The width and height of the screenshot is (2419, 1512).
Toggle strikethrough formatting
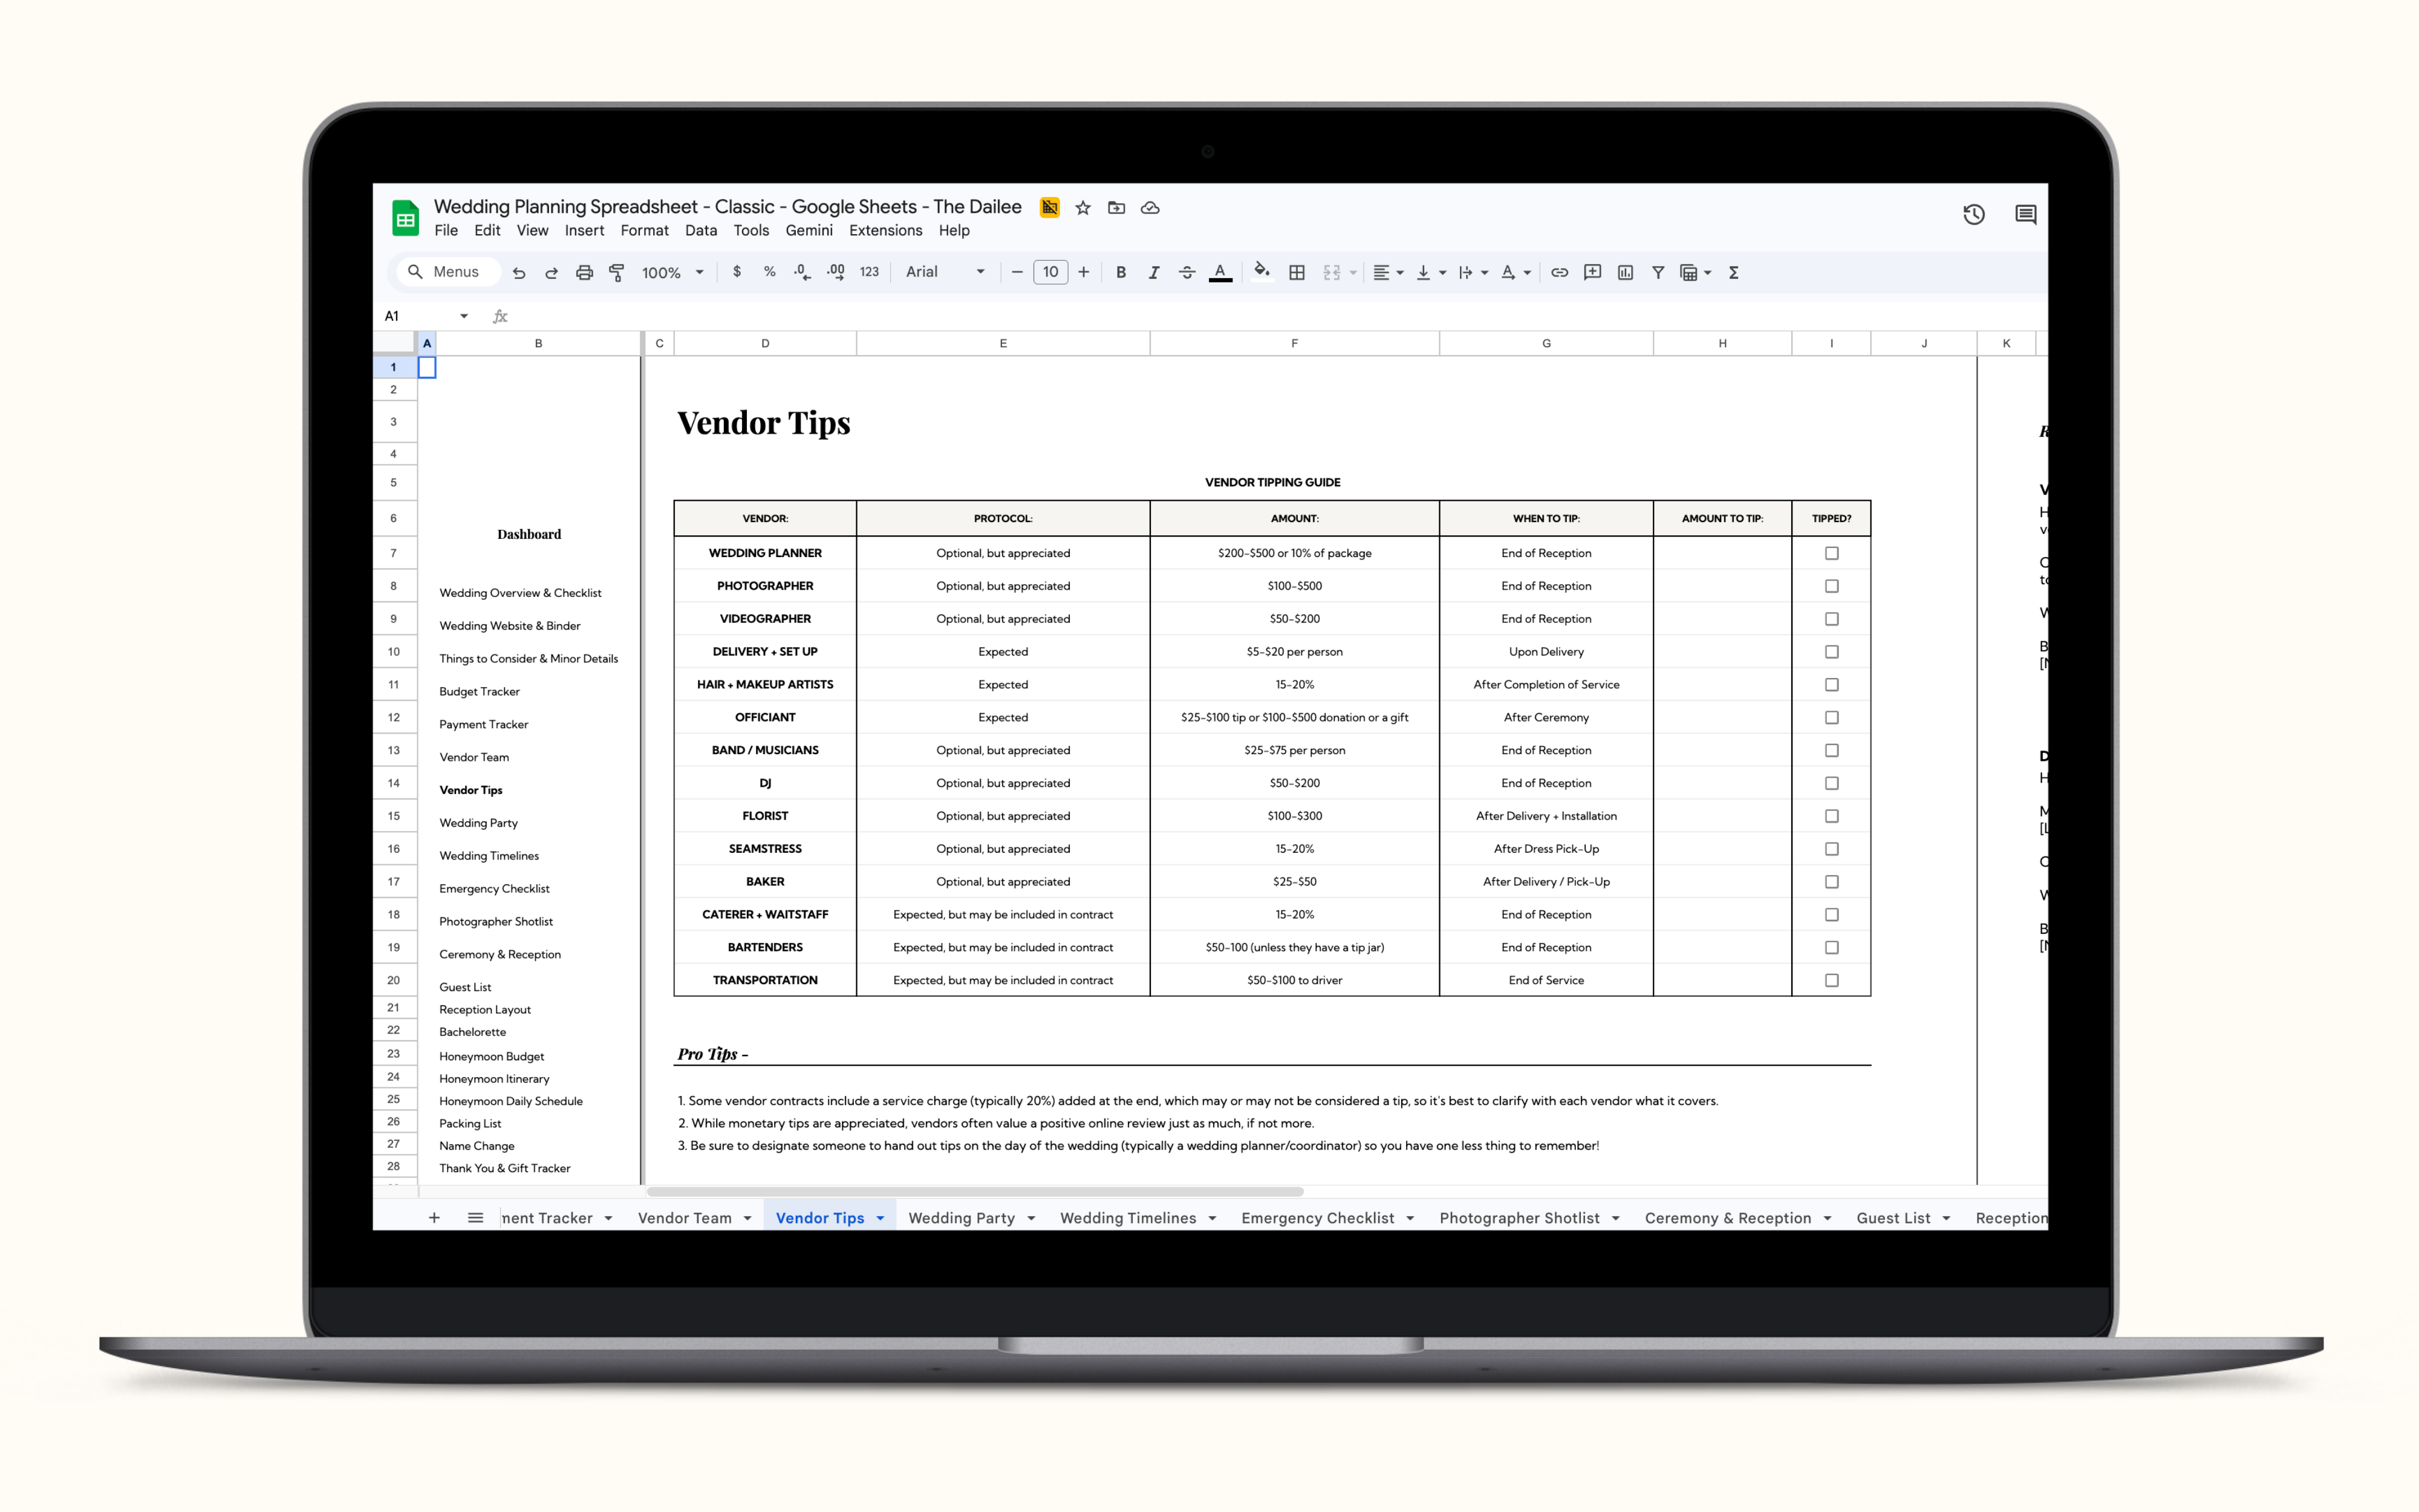coord(1187,272)
